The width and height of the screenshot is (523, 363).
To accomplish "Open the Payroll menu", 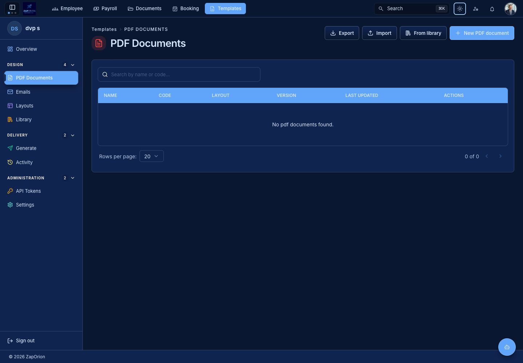I will point(105,8).
